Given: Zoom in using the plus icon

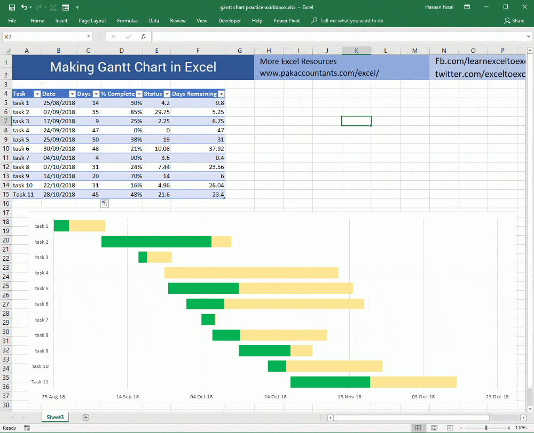Looking at the screenshot, I should tap(509, 428).
